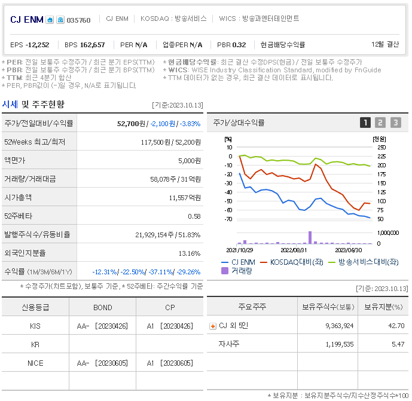Click the 주가/상대수익률 chart title
The image size is (412, 401).
239,123
